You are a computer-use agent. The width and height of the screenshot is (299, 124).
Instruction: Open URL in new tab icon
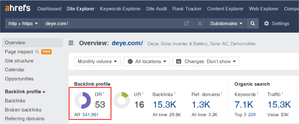tap(186, 23)
